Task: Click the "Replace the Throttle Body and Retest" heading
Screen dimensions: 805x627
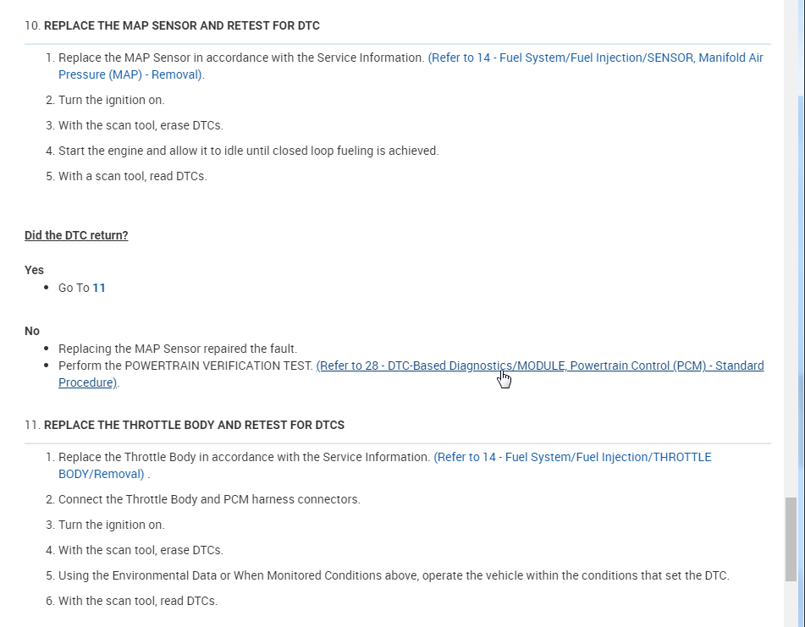Action: tap(194, 425)
